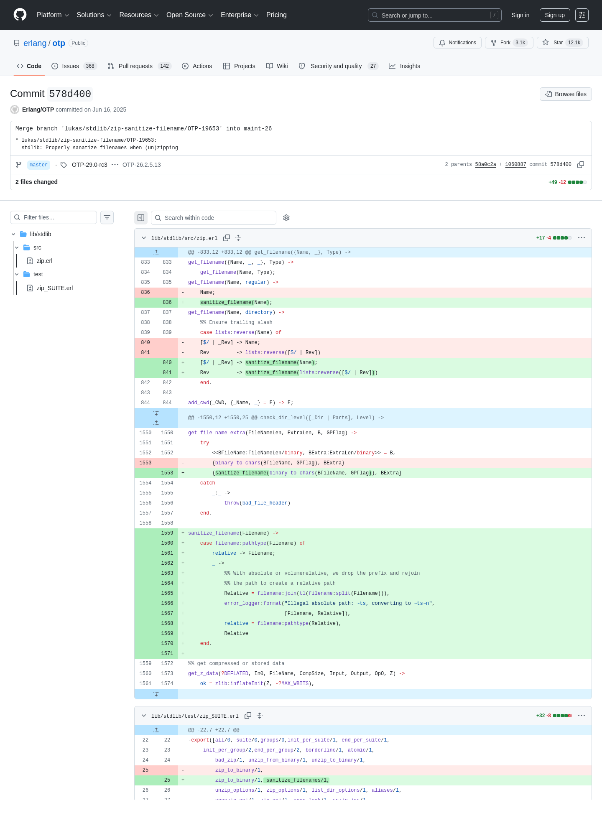
Task: Open GitHub homepage logo
Action: pyautogui.click(x=20, y=15)
